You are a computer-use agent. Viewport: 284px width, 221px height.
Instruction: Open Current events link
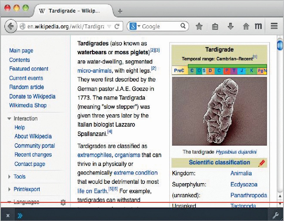[x=26, y=78]
